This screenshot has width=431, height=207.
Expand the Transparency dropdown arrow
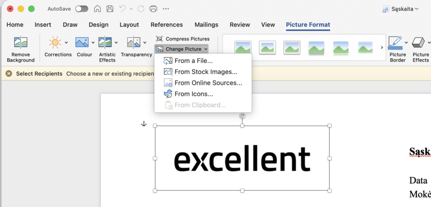(145, 42)
